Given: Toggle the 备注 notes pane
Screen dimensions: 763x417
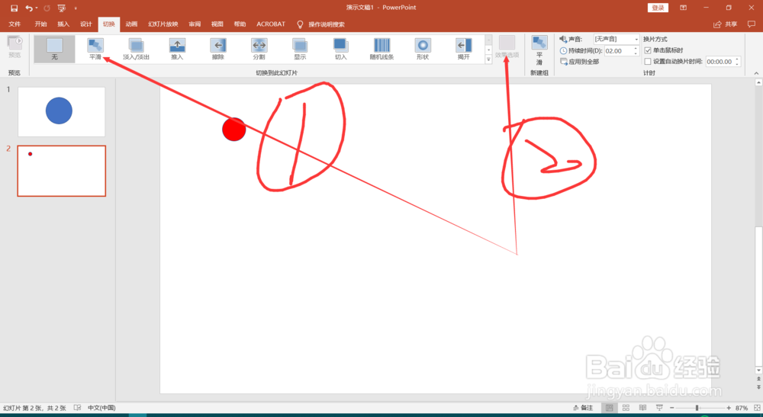Looking at the screenshot, I should (x=584, y=408).
